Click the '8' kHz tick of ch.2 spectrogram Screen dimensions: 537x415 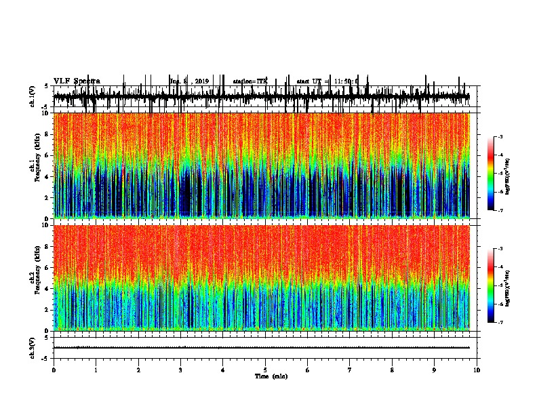47,247
